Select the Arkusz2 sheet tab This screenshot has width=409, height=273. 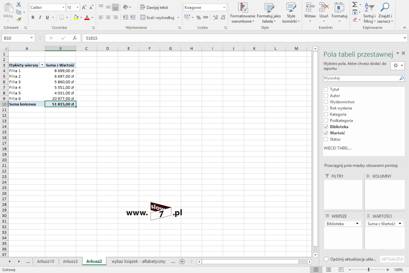click(94, 261)
